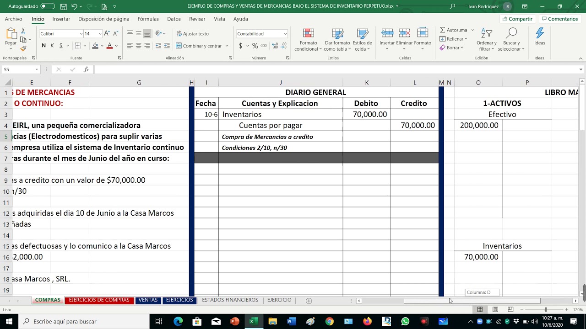Click the Borders grid icon
Screen dimensions: 586x329
coord(78,46)
